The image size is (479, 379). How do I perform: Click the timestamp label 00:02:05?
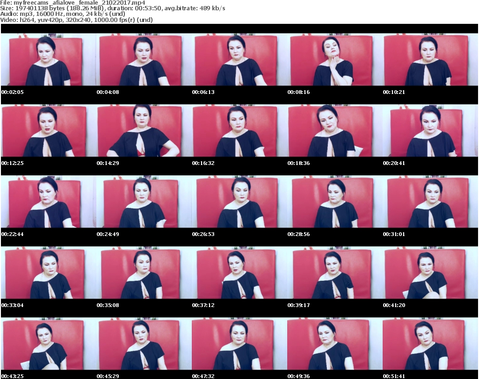pyautogui.click(x=13, y=92)
